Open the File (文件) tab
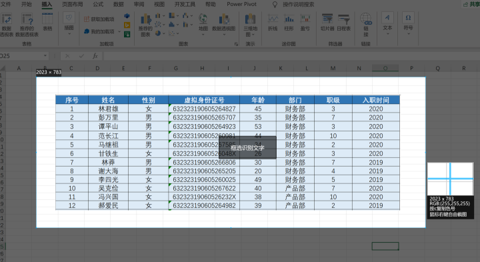Viewport: 480px width, 262px height. point(6,4)
